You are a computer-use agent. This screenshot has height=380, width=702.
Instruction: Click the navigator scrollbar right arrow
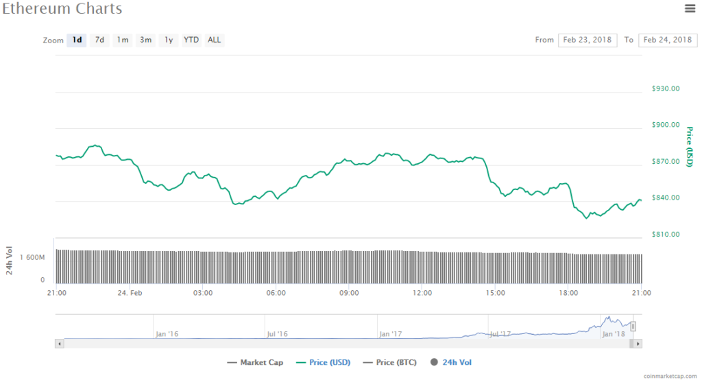638,343
